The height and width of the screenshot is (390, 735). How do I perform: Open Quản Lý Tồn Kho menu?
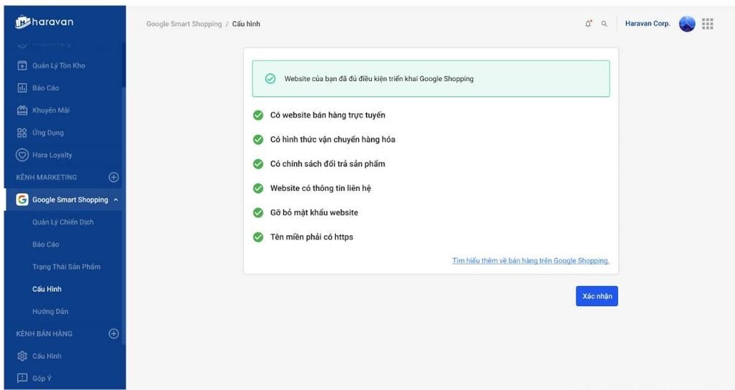tap(59, 65)
